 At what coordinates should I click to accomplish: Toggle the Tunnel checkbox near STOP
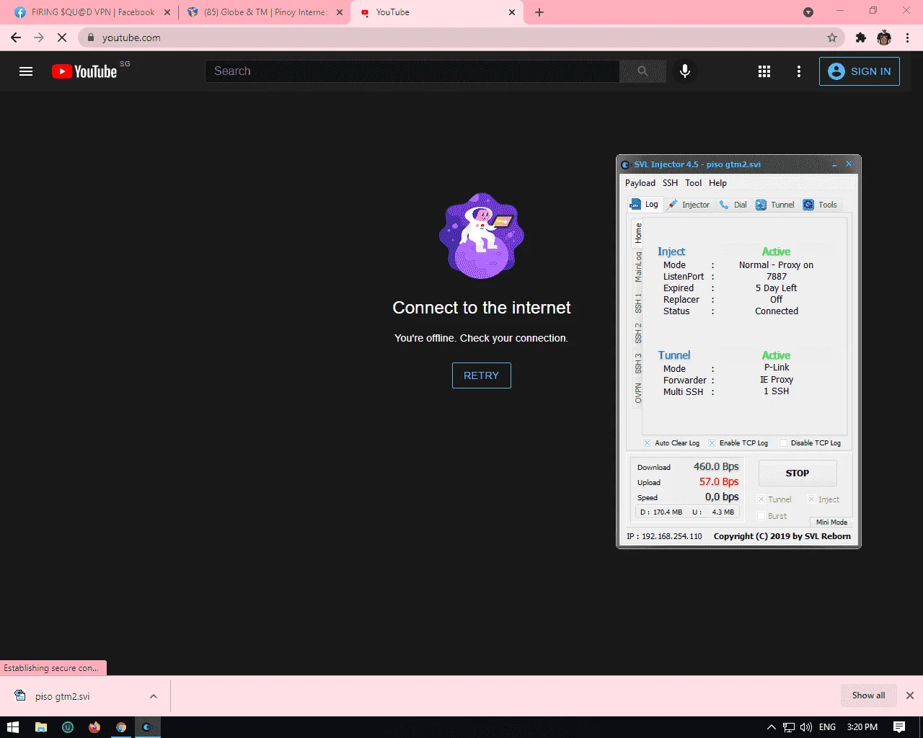tap(761, 499)
